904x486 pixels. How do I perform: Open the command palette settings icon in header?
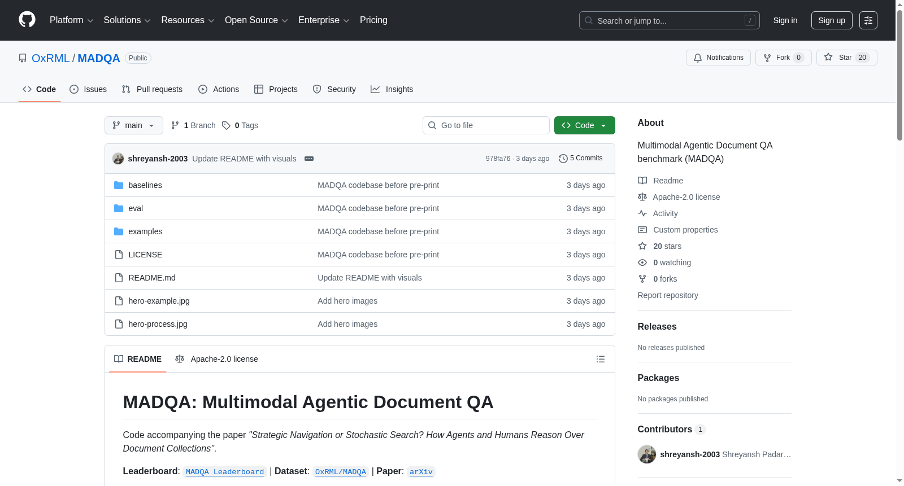tap(868, 20)
